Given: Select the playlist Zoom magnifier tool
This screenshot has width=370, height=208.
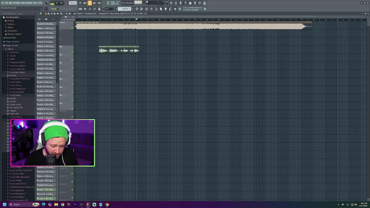Looking at the screenshot, I should click(67, 14).
